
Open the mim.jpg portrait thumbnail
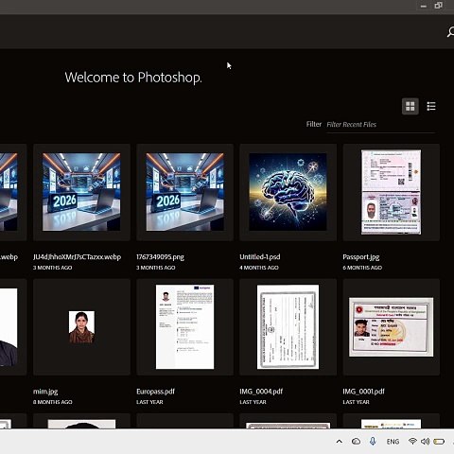(x=81, y=327)
